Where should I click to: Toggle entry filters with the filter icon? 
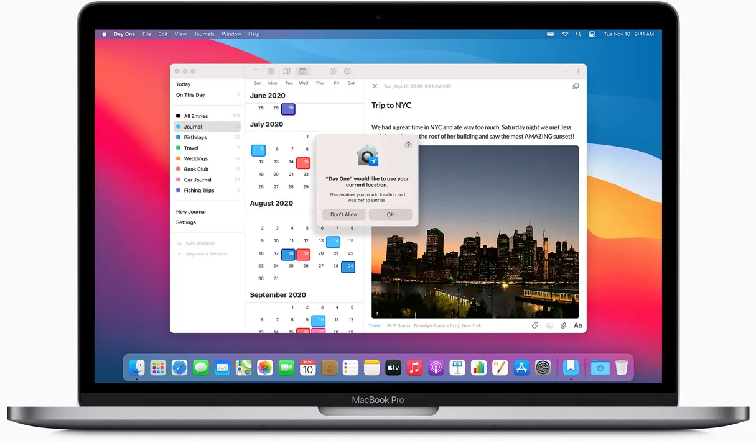pyautogui.click(x=332, y=71)
